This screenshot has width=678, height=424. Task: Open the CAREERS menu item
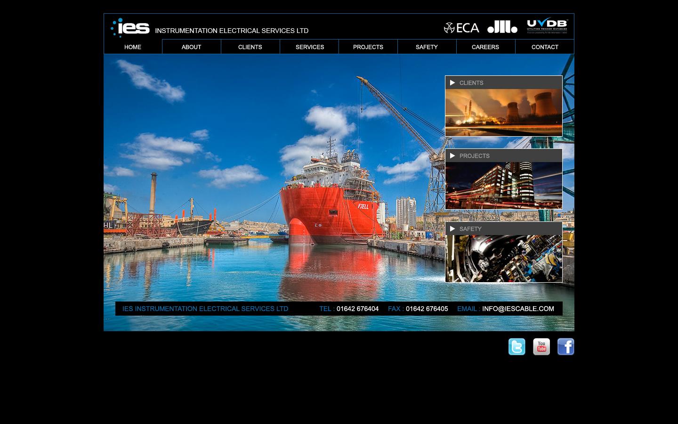click(485, 47)
